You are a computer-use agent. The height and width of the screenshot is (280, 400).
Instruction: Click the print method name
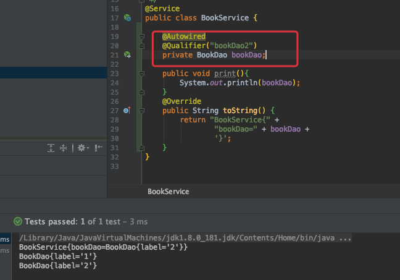tap(225, 74)
